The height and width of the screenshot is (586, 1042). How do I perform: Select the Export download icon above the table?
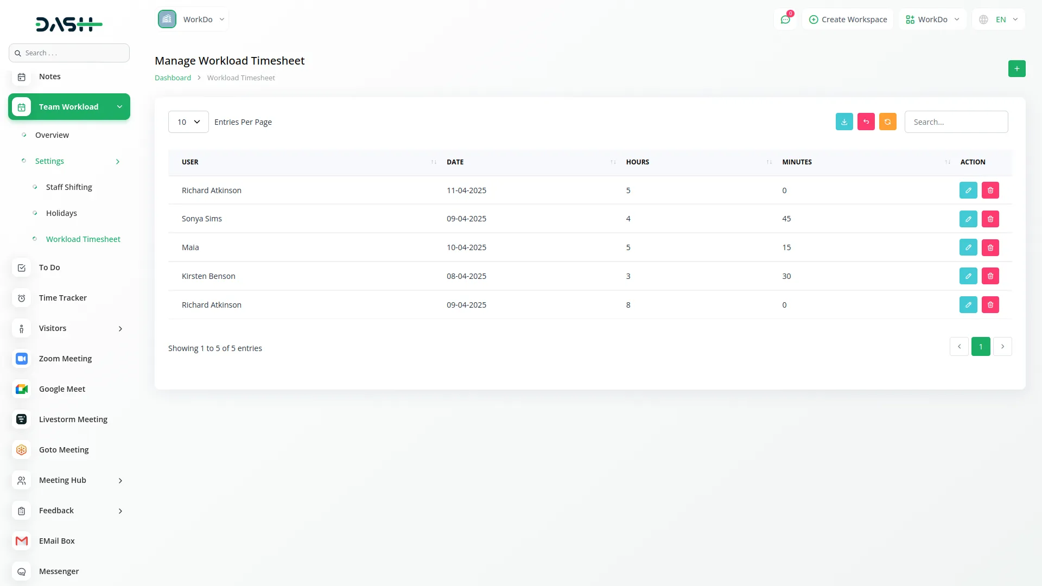pos(844,122)
